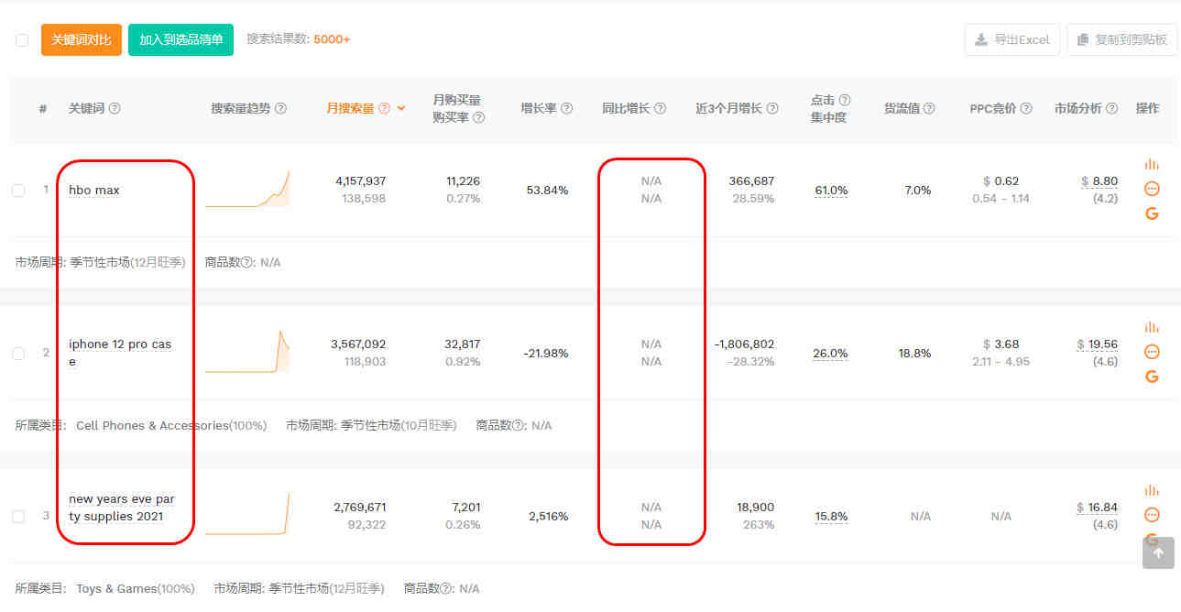This screenshot has width=1181, height=612.
Task: Click Google search icon for iphone 12 pro case
Action: point(1152,377)
